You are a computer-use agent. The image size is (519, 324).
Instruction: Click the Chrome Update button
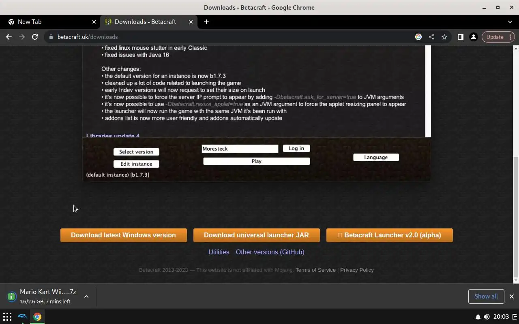[x=498, y=37]
